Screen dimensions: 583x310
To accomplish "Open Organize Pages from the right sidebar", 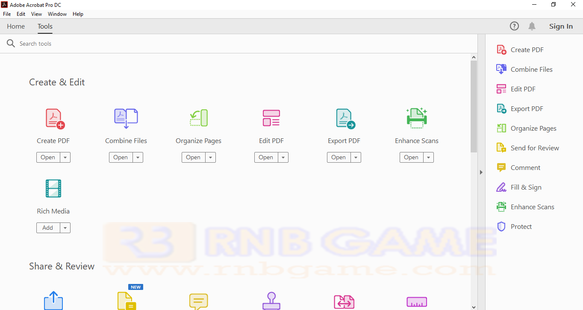I will pos(527,128).
